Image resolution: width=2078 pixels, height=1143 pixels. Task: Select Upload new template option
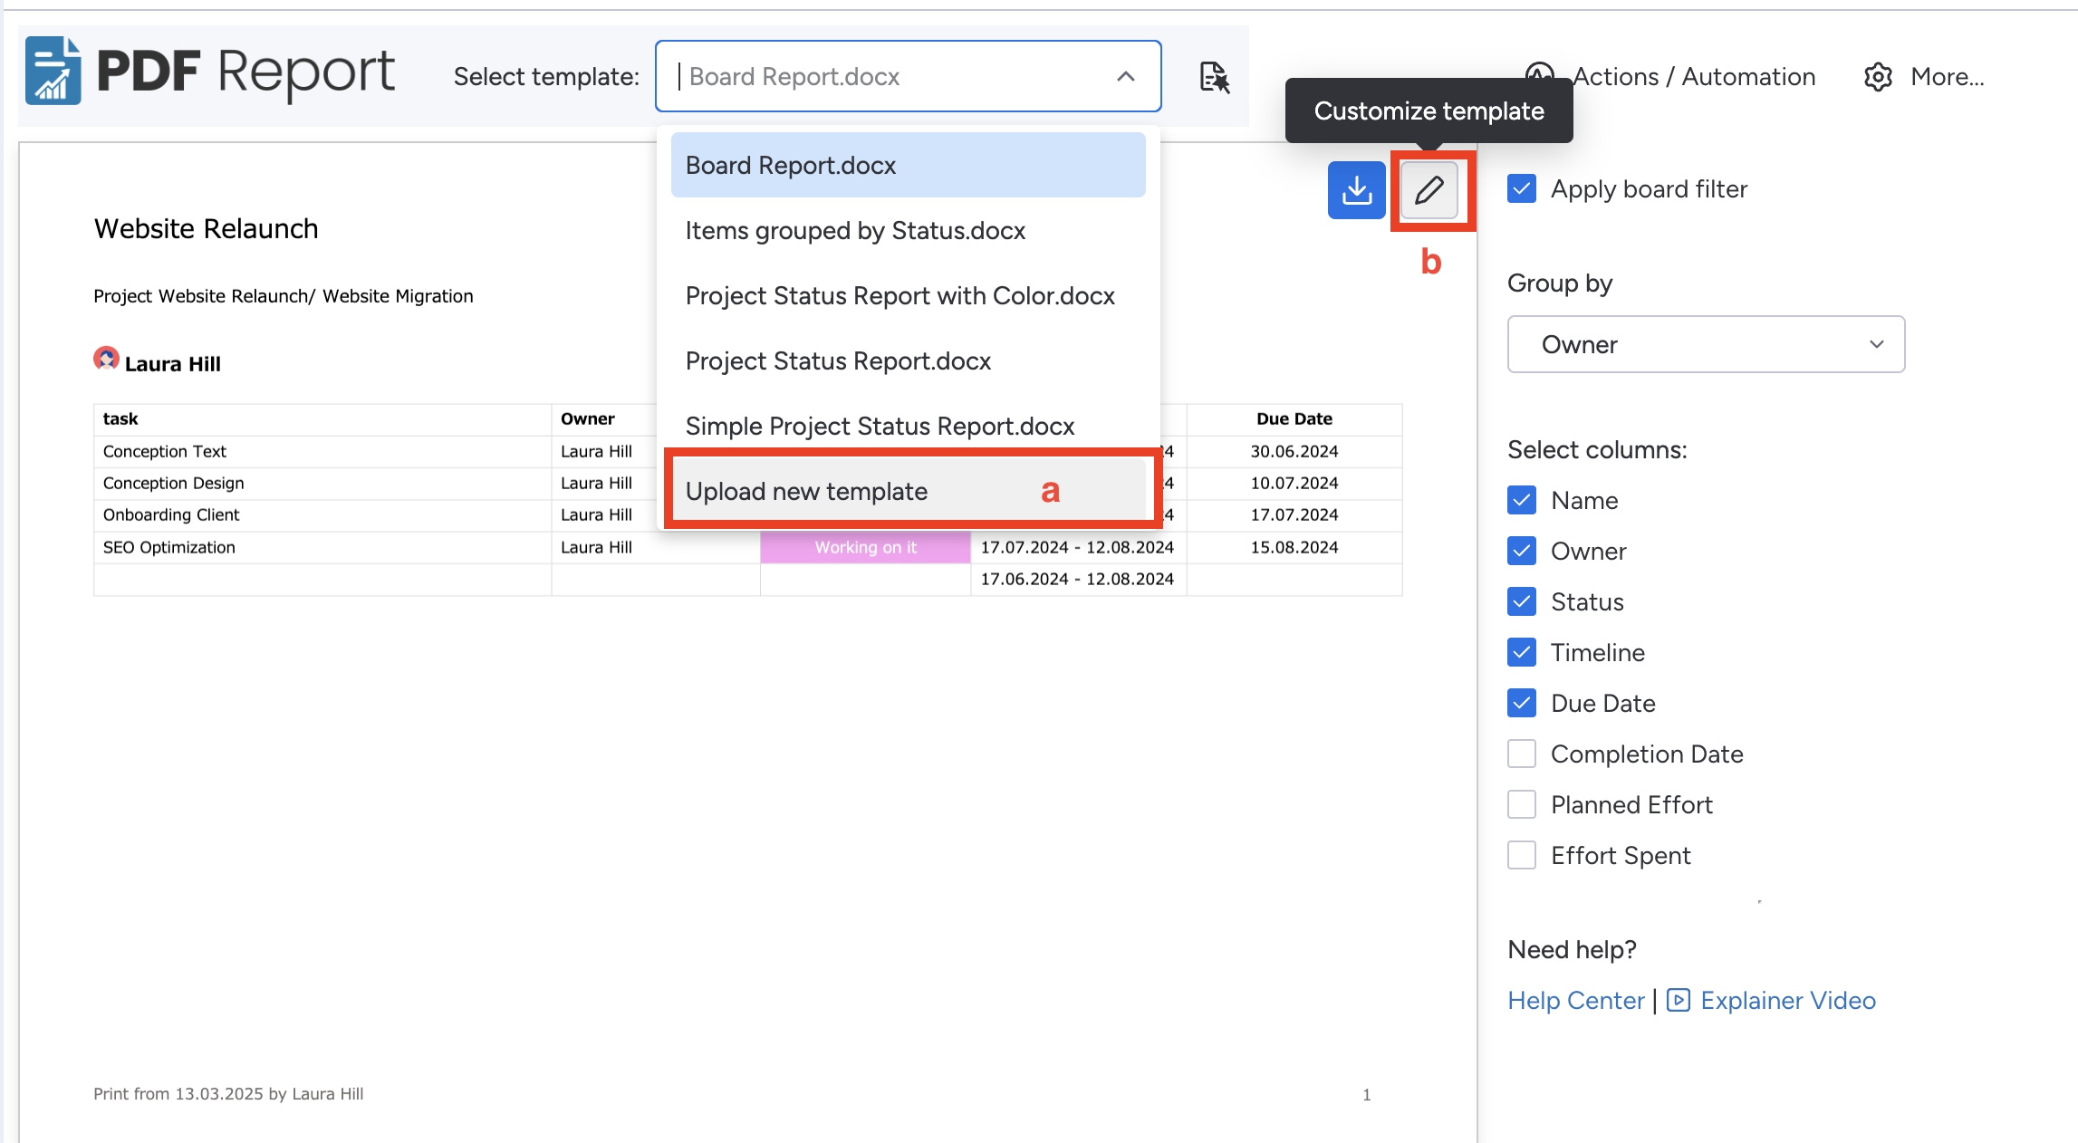tap(806, 492)
